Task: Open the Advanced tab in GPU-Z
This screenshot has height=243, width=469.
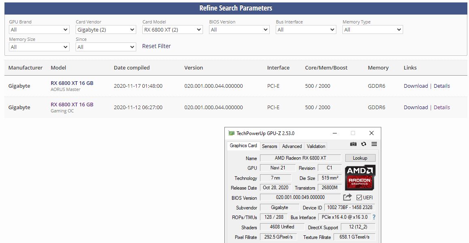Action: pos(292,146)
